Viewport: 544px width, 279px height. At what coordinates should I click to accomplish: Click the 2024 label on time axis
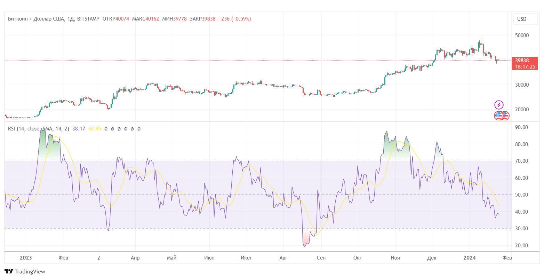[x=470, y=258]
